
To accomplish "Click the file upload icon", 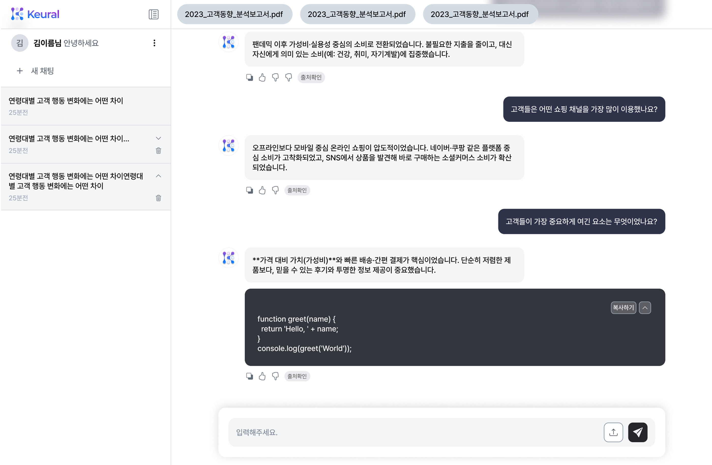I will click(x=613, y=432).
